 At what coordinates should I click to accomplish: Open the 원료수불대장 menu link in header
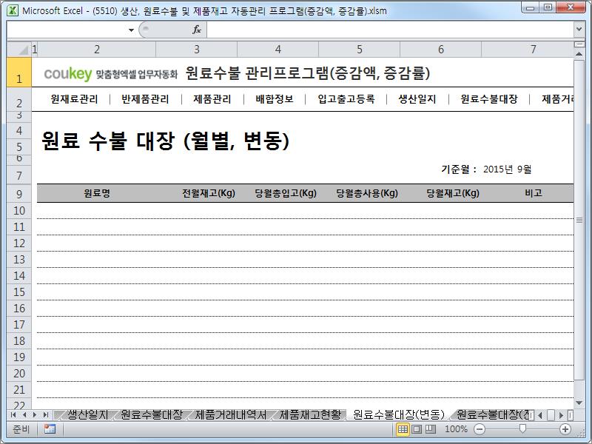pyautogui.click(x=488, y=99)
